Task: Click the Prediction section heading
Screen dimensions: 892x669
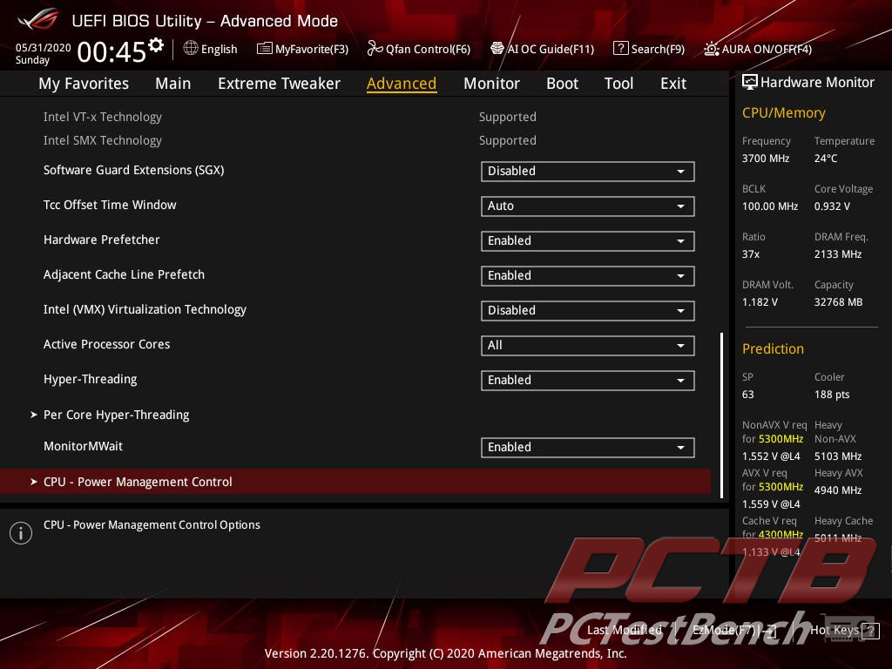Action: (x=773, y=348)
